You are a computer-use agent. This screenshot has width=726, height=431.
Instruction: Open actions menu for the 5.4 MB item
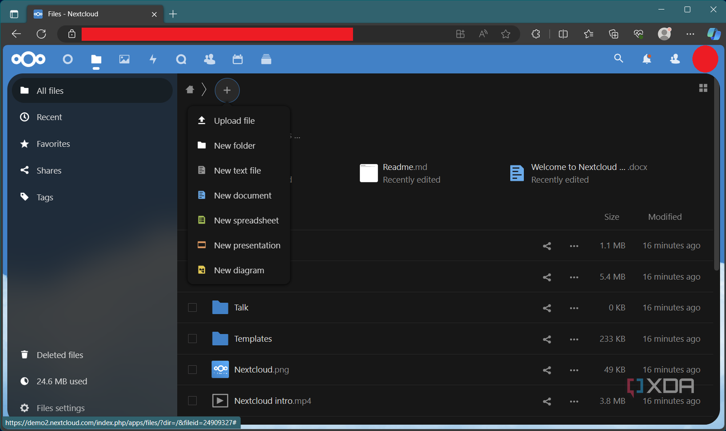coord(574,277)
